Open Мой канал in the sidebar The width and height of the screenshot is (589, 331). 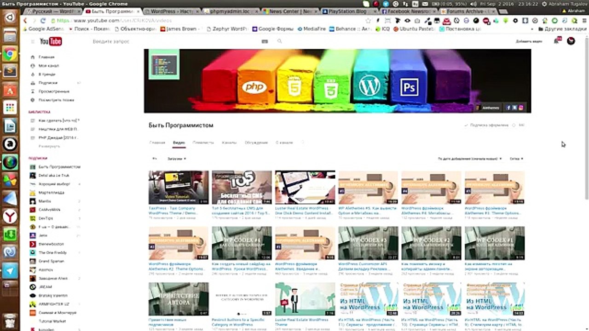pos(48,66)
